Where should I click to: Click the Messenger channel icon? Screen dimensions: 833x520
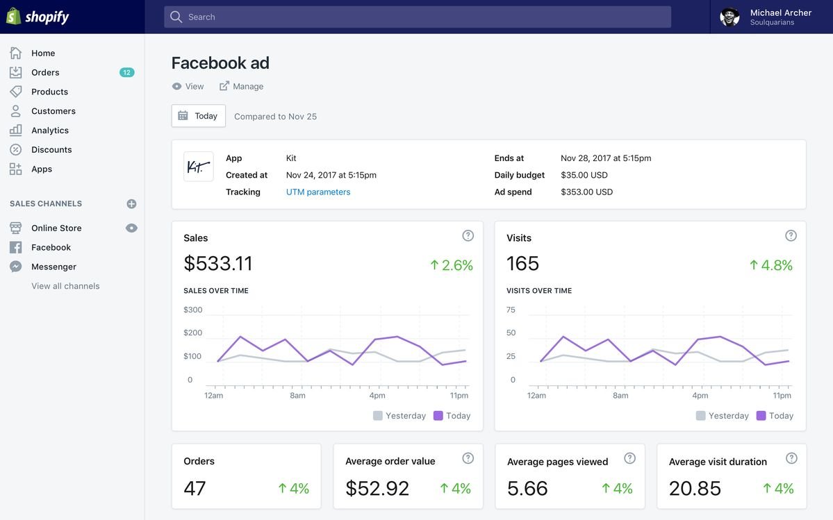[x=15, y=267]
